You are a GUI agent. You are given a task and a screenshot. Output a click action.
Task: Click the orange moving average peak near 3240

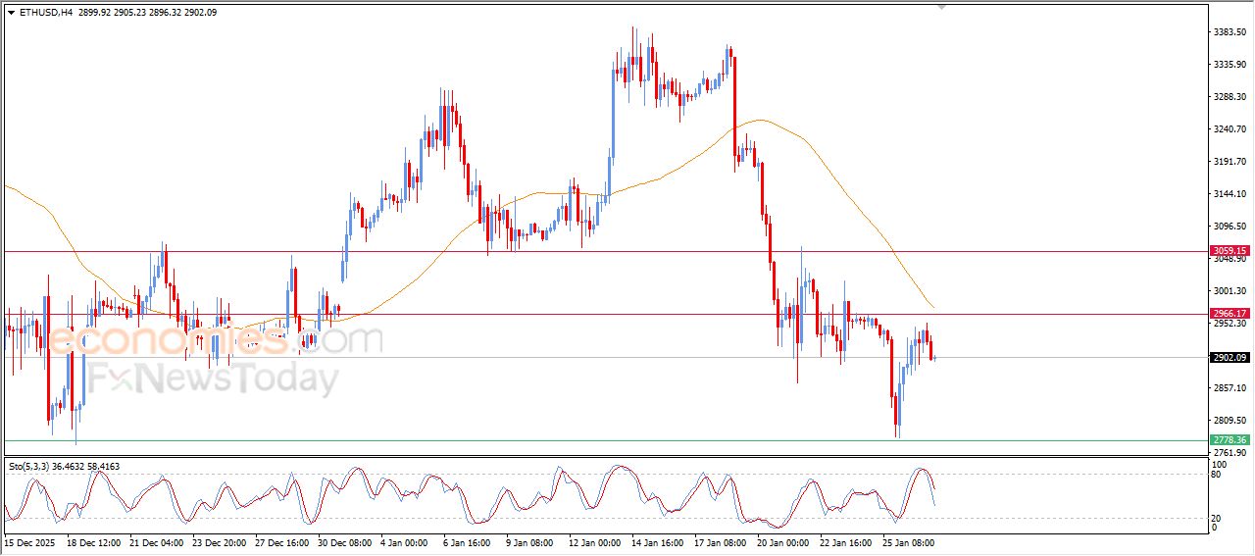757,121
